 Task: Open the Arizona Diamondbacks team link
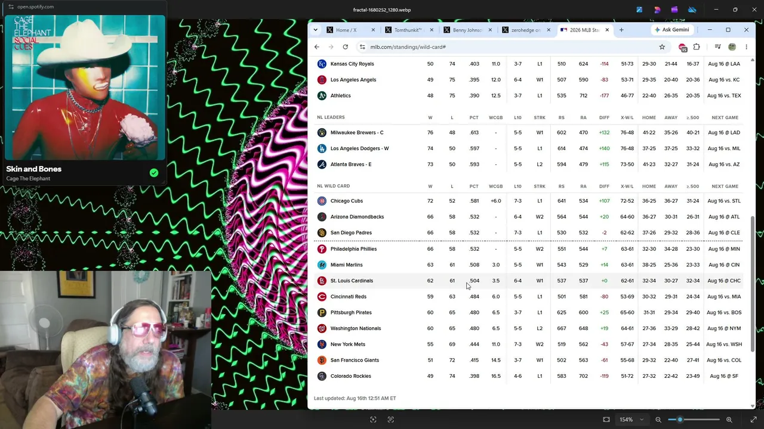point(357,217)
